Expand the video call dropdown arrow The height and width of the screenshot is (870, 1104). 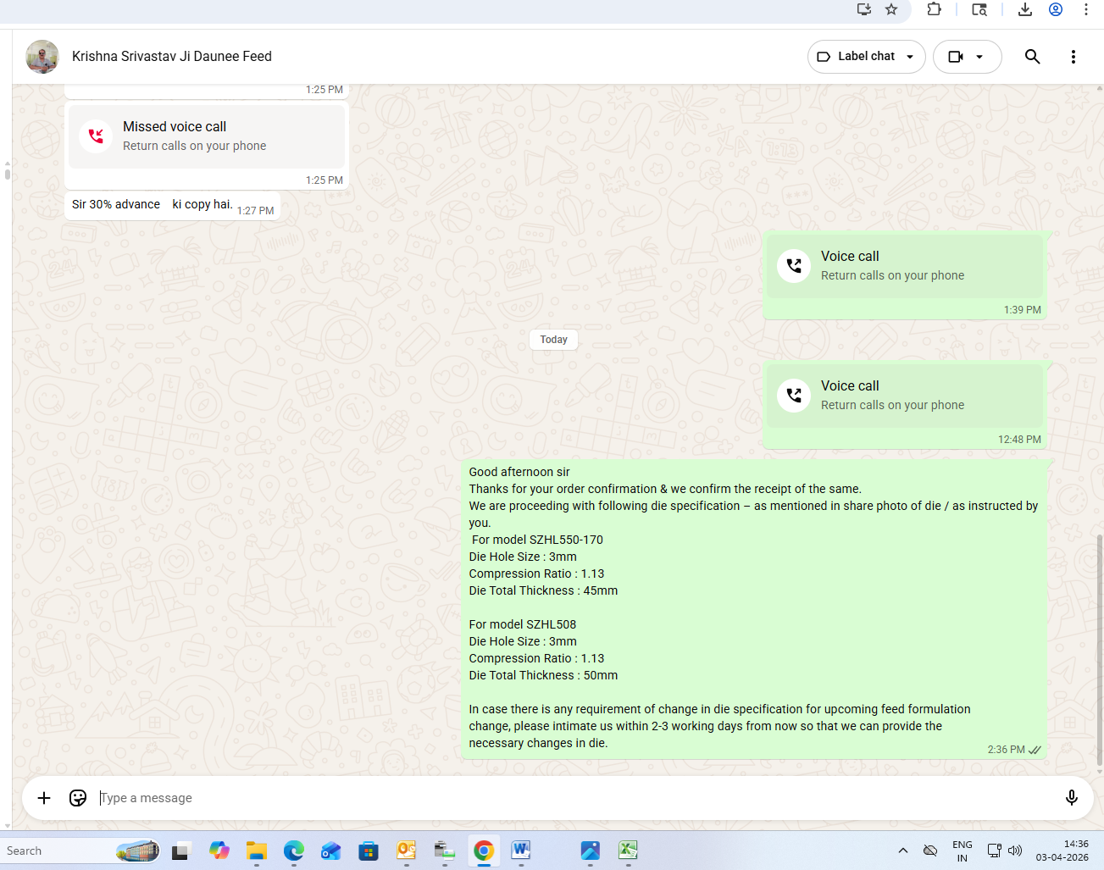click(x=979, y=57)
